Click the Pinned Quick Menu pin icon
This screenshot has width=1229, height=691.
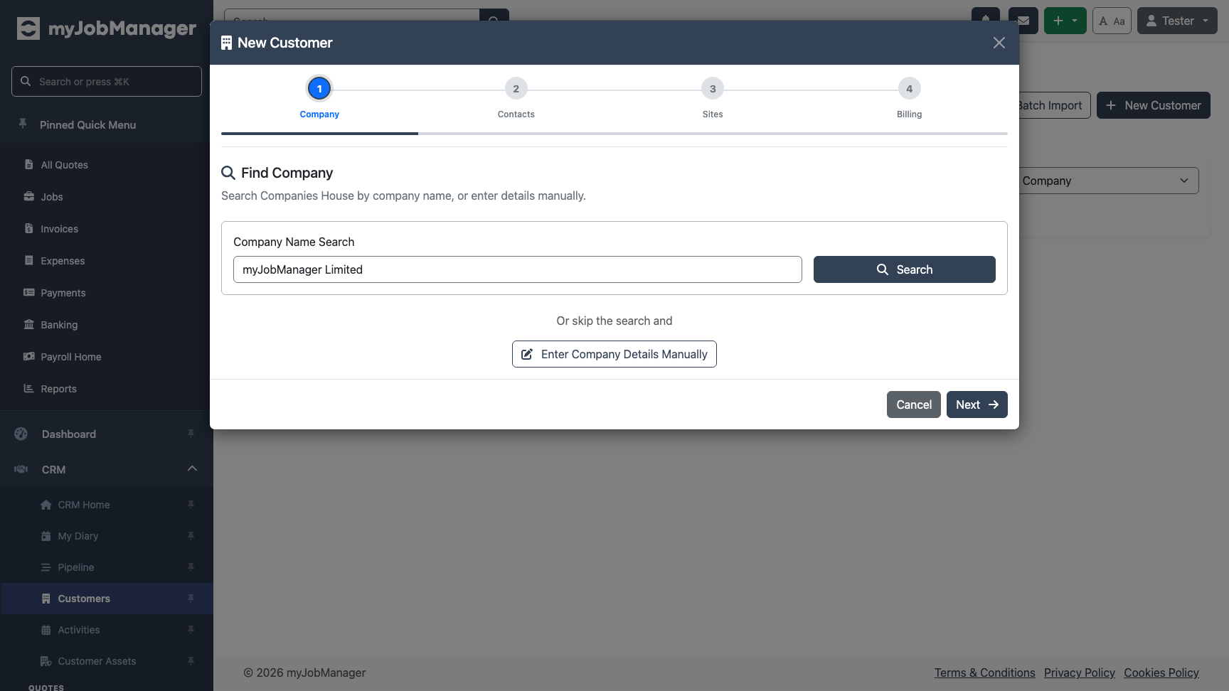pos(23,124)
